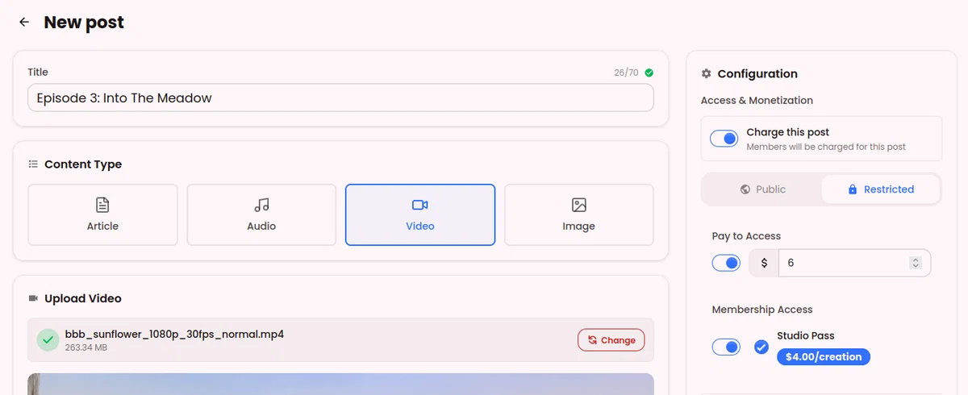Click the file name bbb_sunflower_1080p_30fps_normal.mp4
Image resolution: width=968 pixels, height=395 pixels.
174,334
